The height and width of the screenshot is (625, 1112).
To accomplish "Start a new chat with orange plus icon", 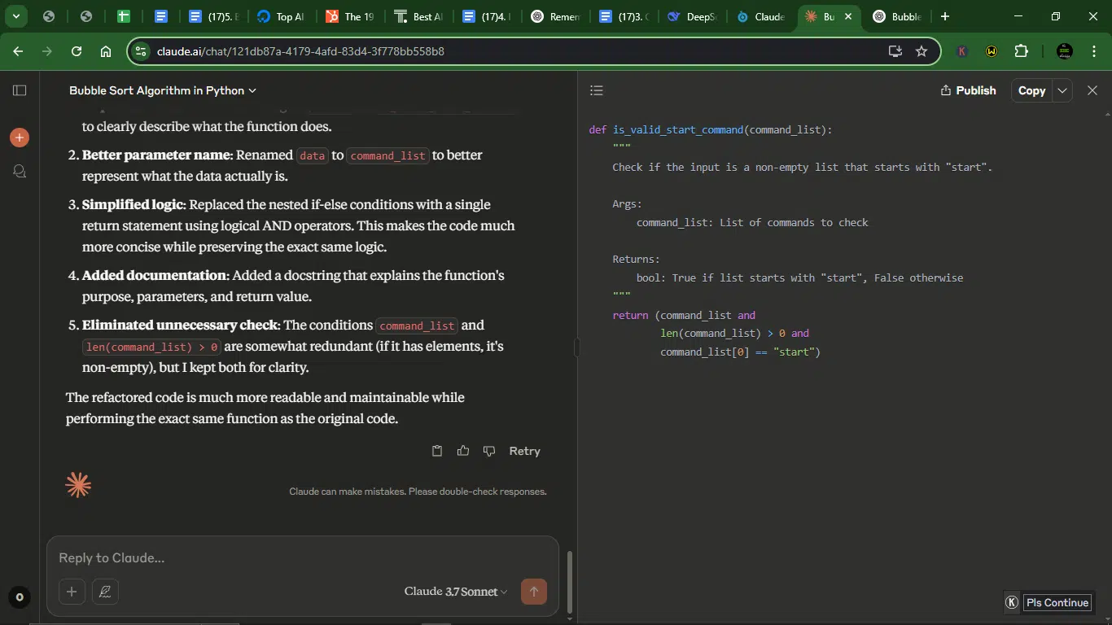I will point(20,138).
